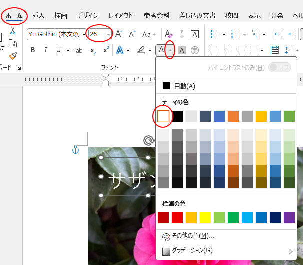Toggle italic formatting

click(46, 50)
